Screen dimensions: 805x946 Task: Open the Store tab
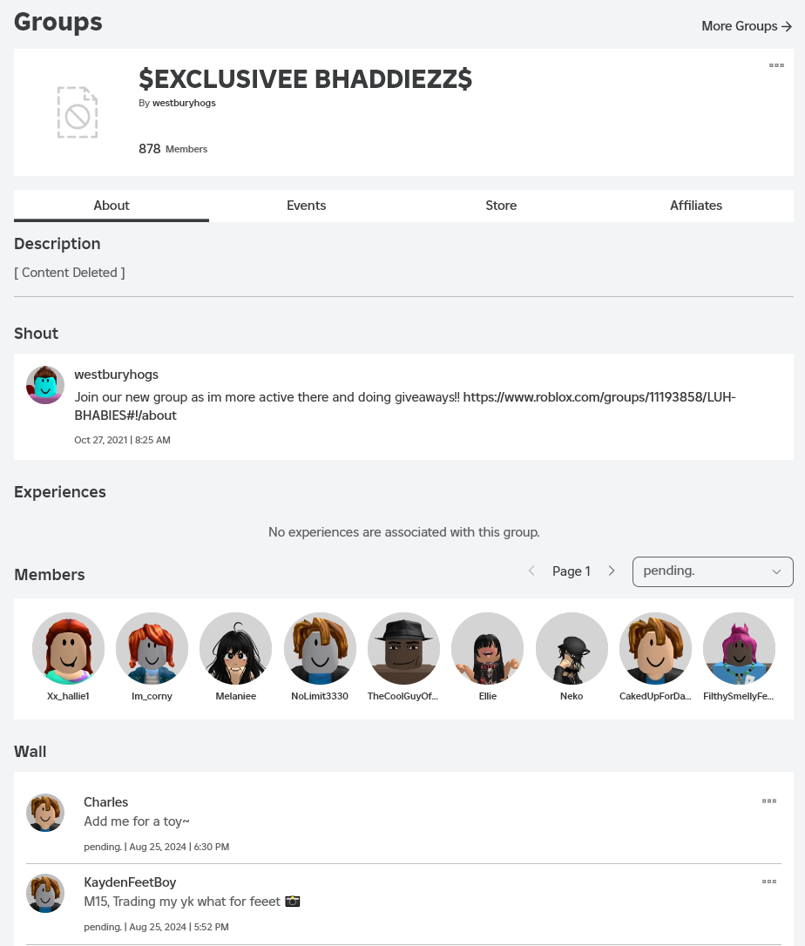(501, 206)
